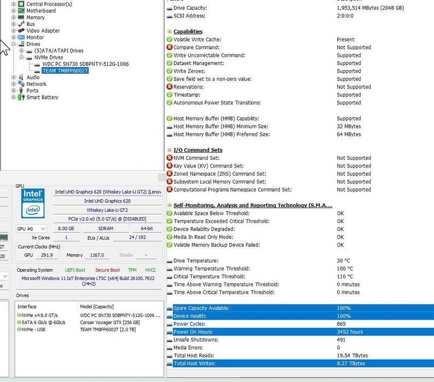Click the green status icon beside NVMe x4 8.0 GT/s
Screen dimensions: 434x382
pyautogui.click(x=19, y=315)
